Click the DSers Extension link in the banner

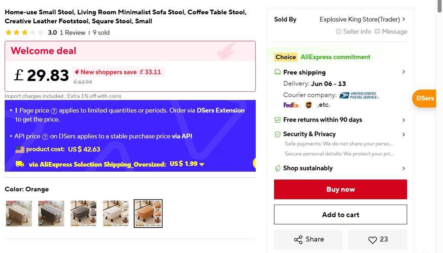coord(220,110)
